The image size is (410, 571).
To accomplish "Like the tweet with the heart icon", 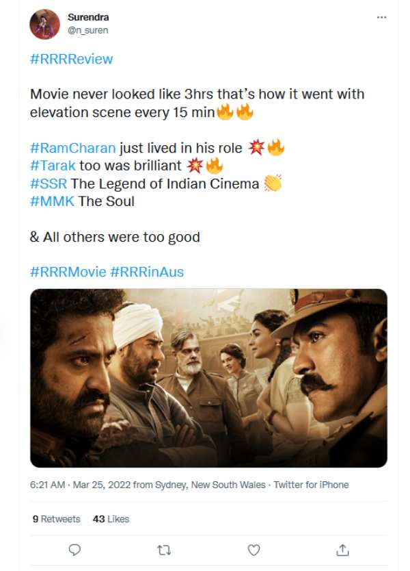I will pyautogui.click(x=254, y=550).
